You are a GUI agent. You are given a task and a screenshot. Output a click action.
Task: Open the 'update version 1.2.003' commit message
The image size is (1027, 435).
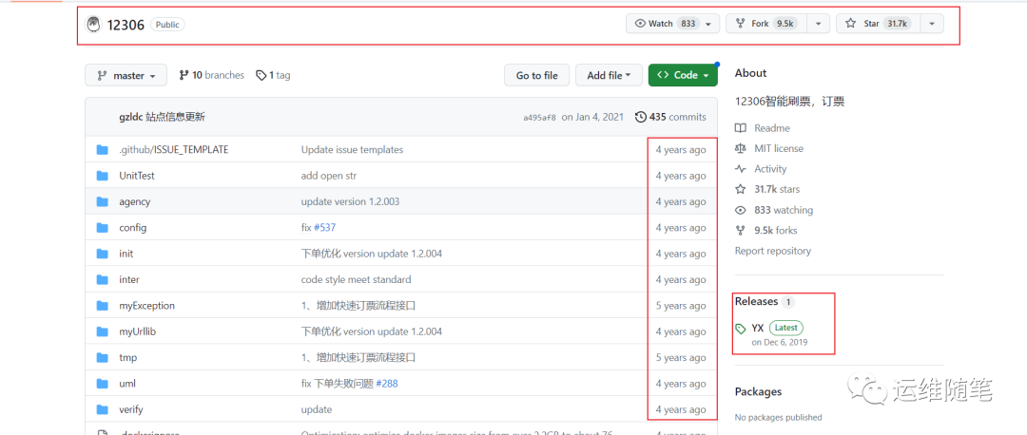coord(350,201)
